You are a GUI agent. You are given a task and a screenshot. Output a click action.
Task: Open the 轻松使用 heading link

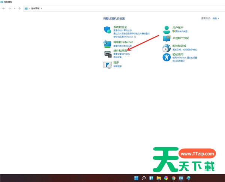(x=178, y=54)
